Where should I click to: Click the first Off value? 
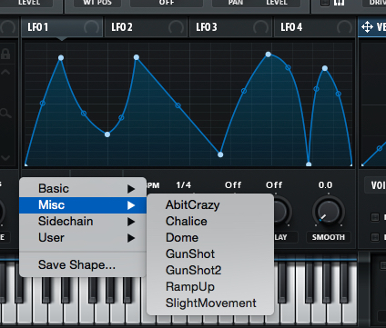coord(233,184)
